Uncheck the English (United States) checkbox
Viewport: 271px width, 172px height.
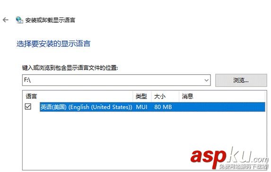click(x=28, y=106)
